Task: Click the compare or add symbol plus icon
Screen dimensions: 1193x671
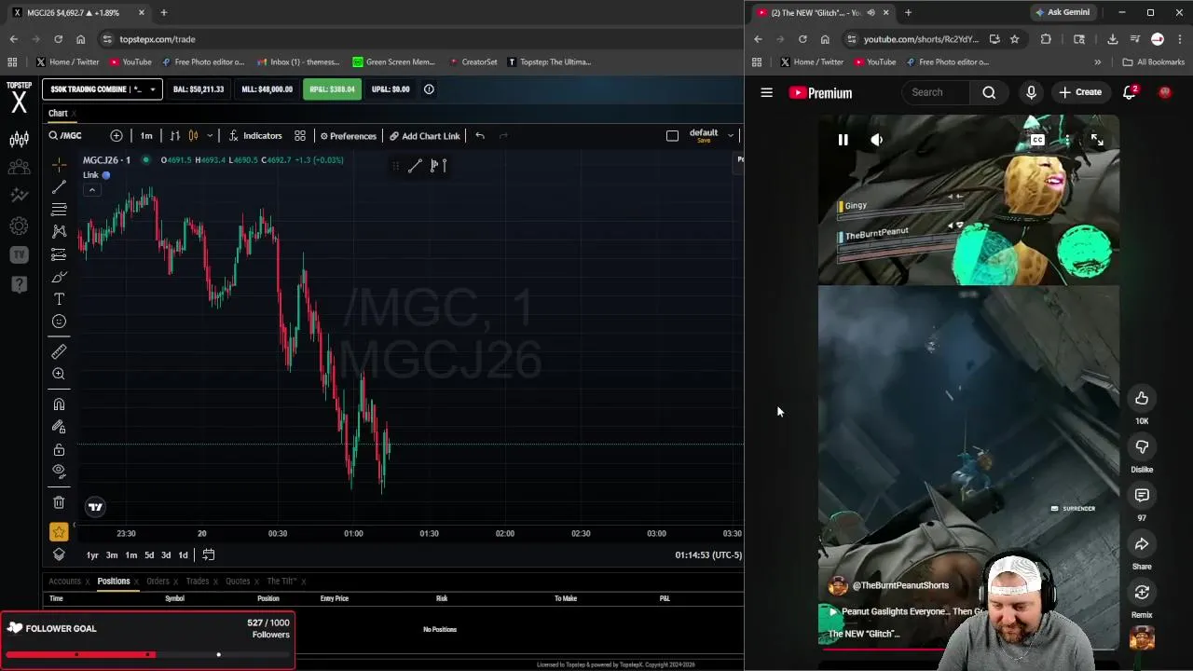Action: point(117,136)
